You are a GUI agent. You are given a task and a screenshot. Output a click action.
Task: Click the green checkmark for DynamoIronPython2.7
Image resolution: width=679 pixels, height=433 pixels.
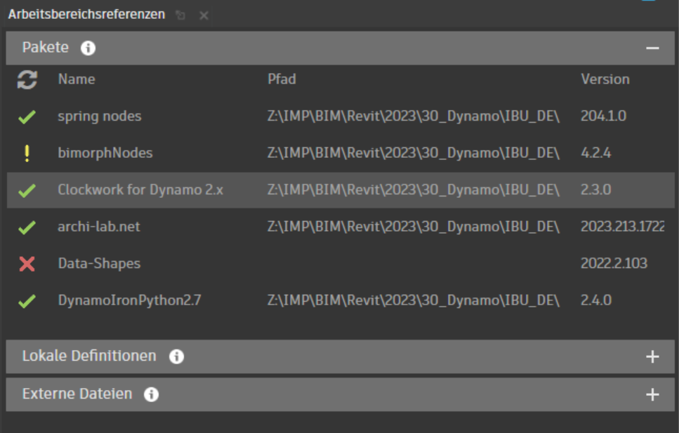27,301
